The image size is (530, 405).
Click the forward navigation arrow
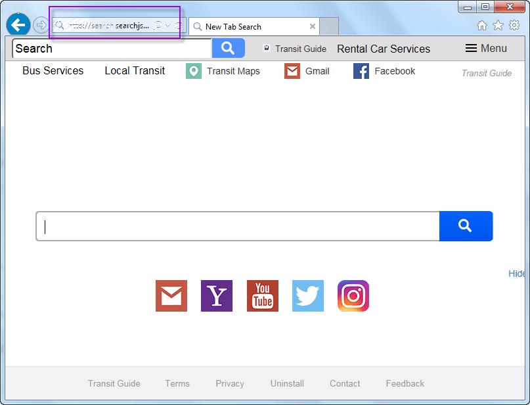pyautogui.click(x=41, y=25)
